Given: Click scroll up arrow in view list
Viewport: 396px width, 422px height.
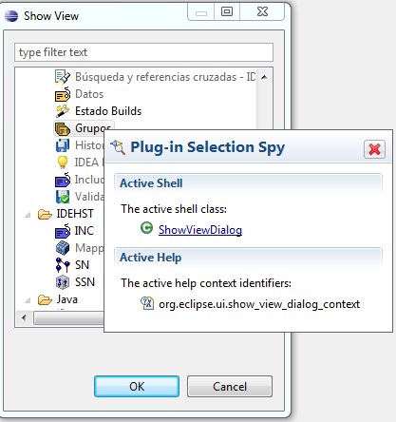Looking at the screenshot, I should [264, 77].
